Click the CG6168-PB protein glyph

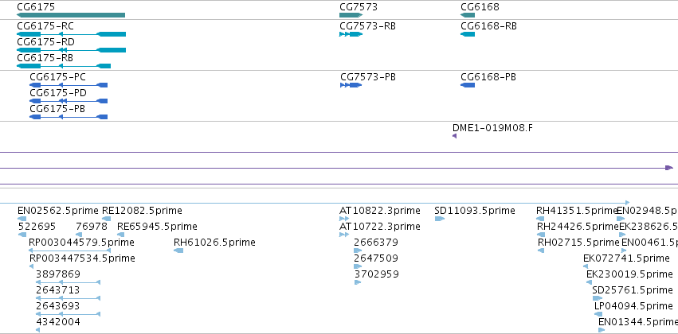click(x=468, y=85)
